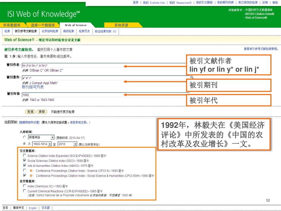Image resolution: width=281 pixels, height=211 pixels.
Task: Go to 检索 search sub-tab
Action: 7,31
